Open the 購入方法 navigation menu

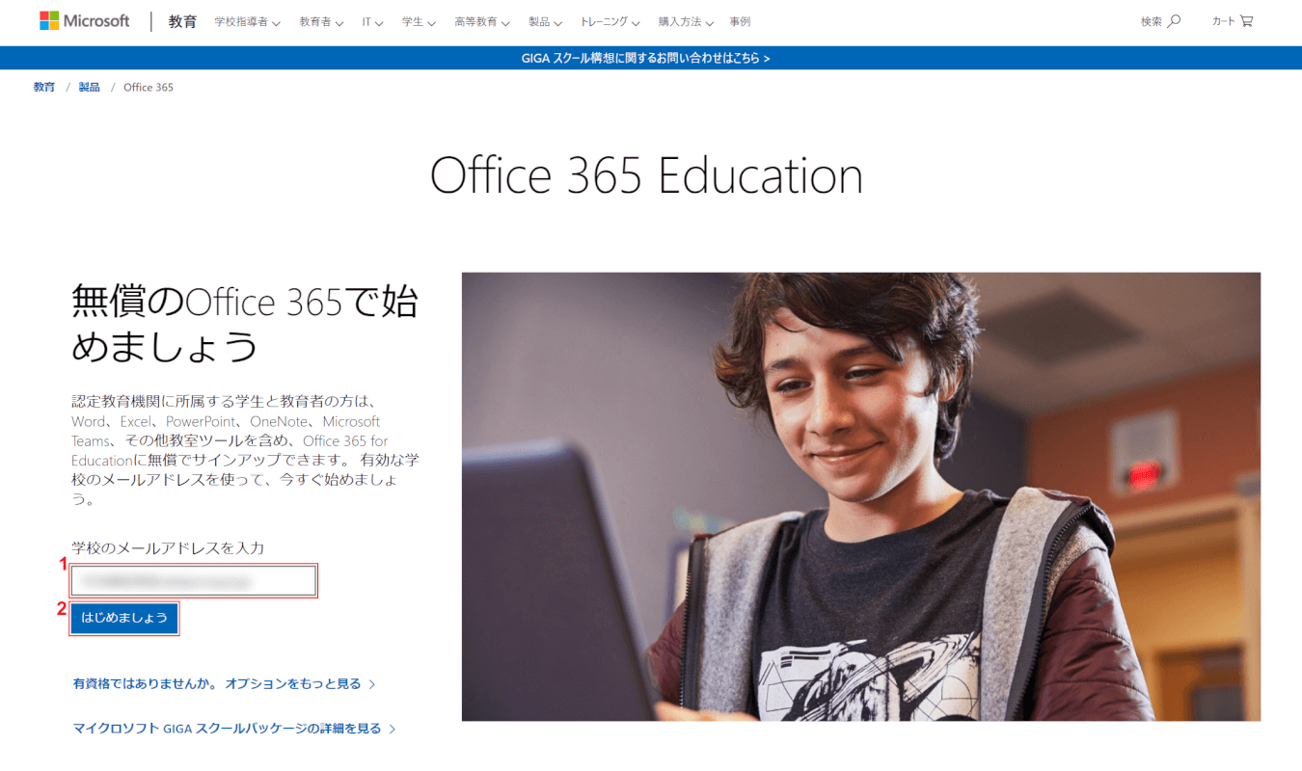point(686,21)
